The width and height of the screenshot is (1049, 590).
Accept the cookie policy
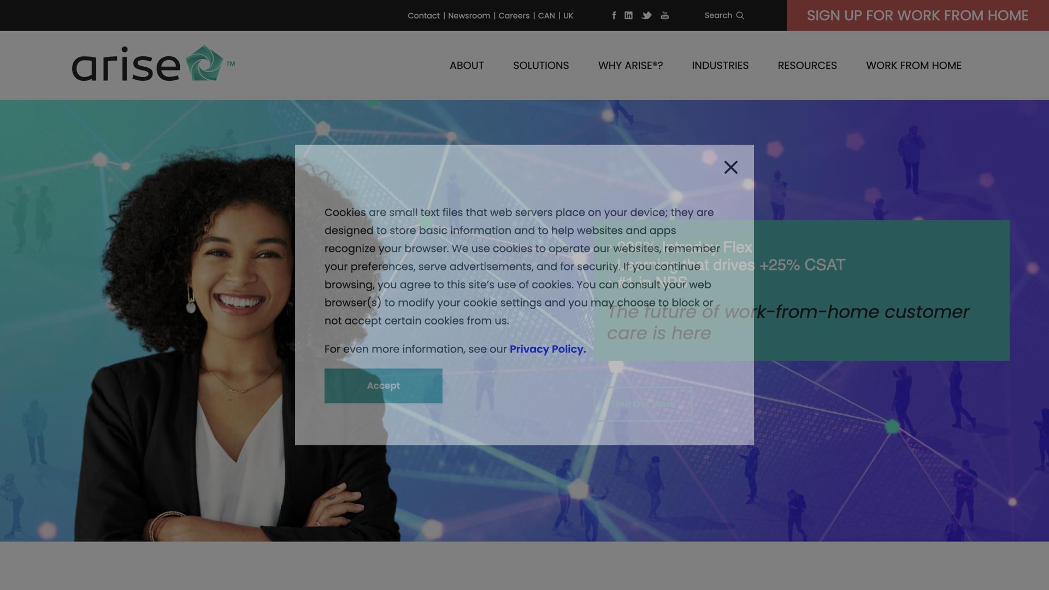point(383,385)
